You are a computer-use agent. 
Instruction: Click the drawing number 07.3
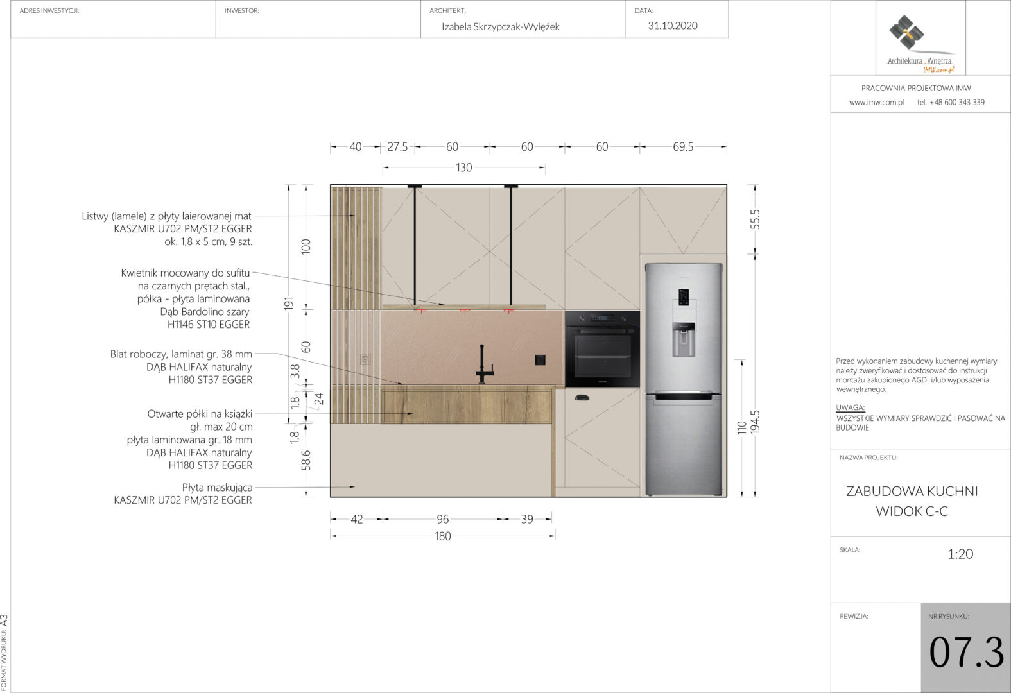click(967, 652)
